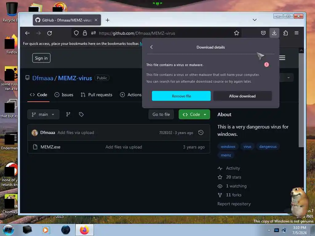
Task: Click Remove file button
Action: pyautogui.click(x=181, y=96)
